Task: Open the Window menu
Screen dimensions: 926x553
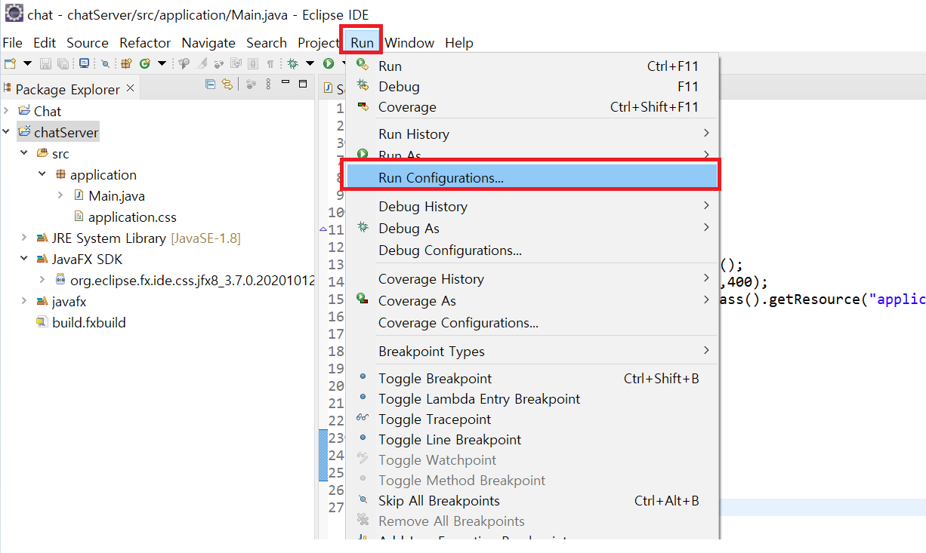Action: click(x=409, y=43)
